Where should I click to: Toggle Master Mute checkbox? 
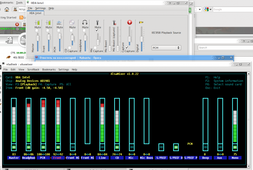[37, 31]
